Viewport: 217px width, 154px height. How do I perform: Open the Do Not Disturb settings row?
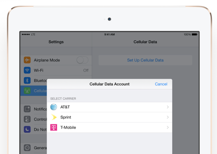click(x=34, y=129)
